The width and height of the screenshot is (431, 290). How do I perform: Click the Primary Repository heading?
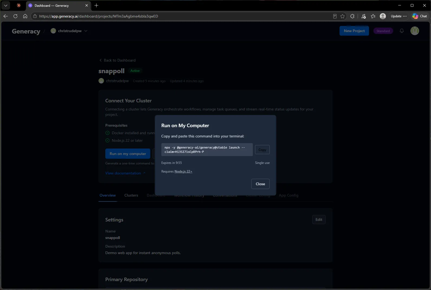[x=126, y=279]
